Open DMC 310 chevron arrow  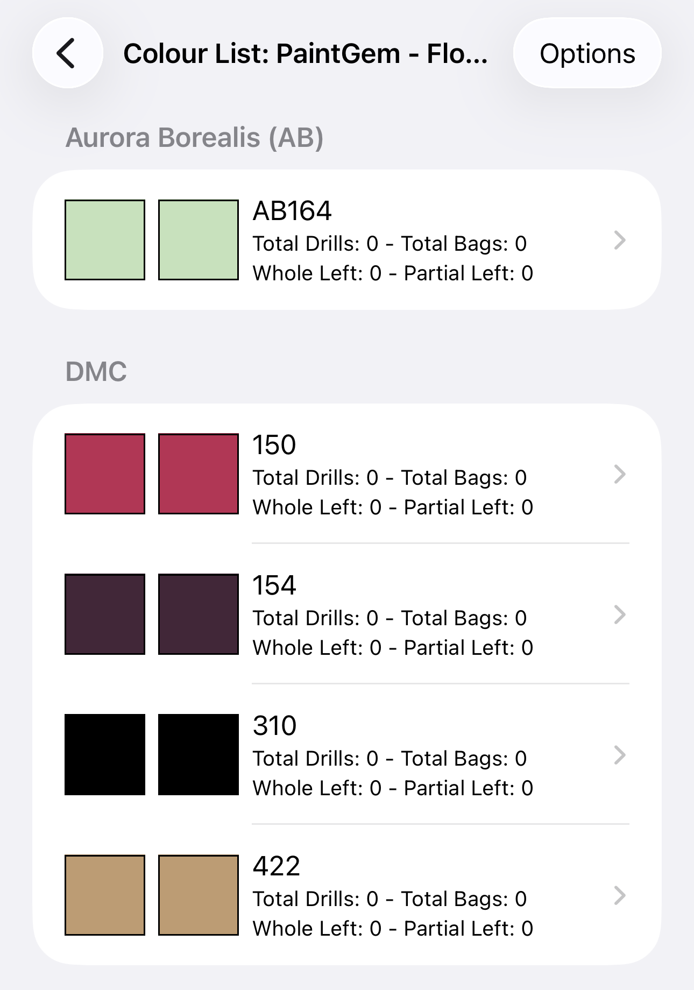[620, 755]
